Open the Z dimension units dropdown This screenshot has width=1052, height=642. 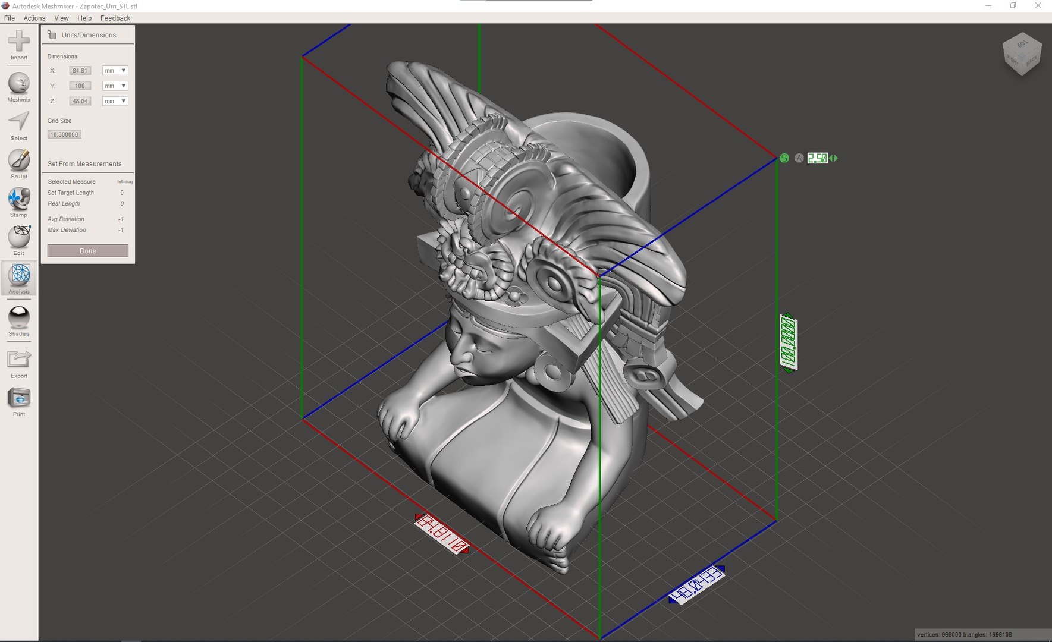point(115,102)
